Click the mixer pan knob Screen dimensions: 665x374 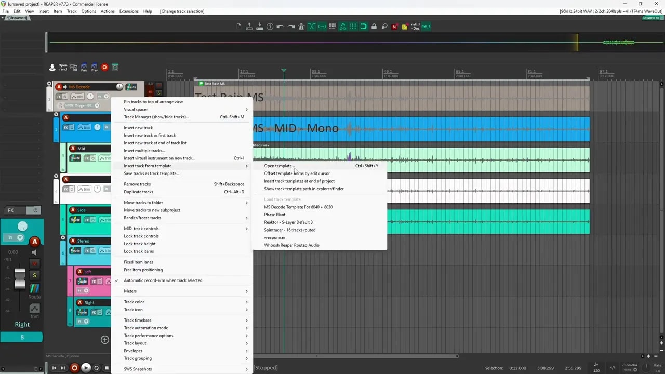22,226
